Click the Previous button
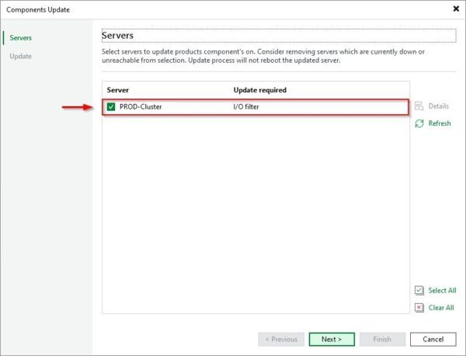This screenshot has width=466, height=356. coord(281,339)
